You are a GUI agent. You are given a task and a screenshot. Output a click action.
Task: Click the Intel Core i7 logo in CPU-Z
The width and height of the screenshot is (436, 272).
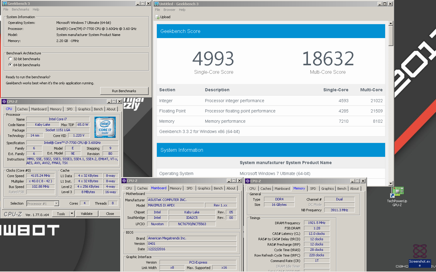pyautogui.click(x=105, y=127)
